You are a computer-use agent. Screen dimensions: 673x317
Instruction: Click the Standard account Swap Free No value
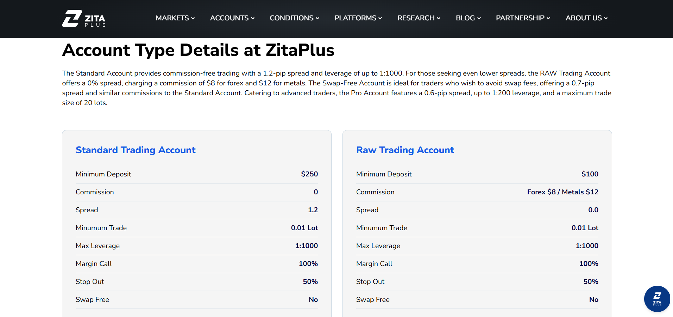pyautogui.click(x=313, y=299)
